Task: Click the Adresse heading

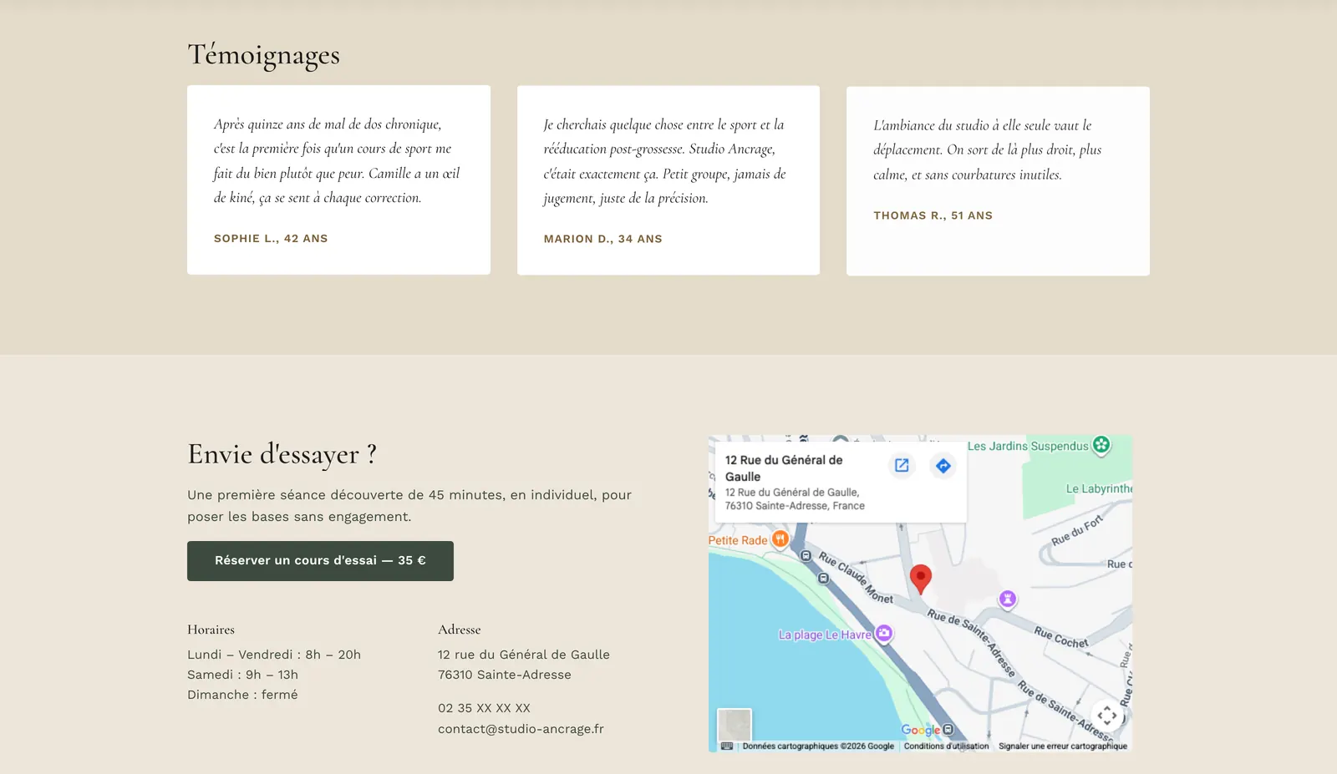Action: (x=460, y=630)
